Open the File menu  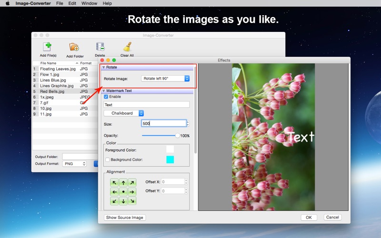pyautogui.click(x=60, y=3)
